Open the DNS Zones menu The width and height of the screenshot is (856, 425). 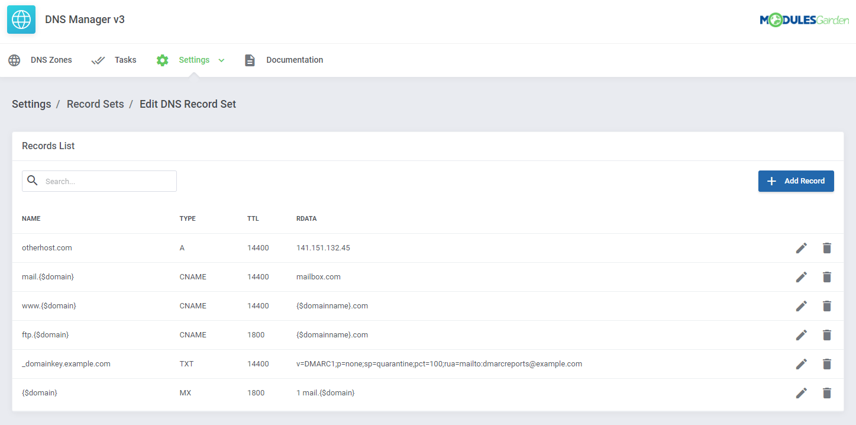tap(51, 60)
